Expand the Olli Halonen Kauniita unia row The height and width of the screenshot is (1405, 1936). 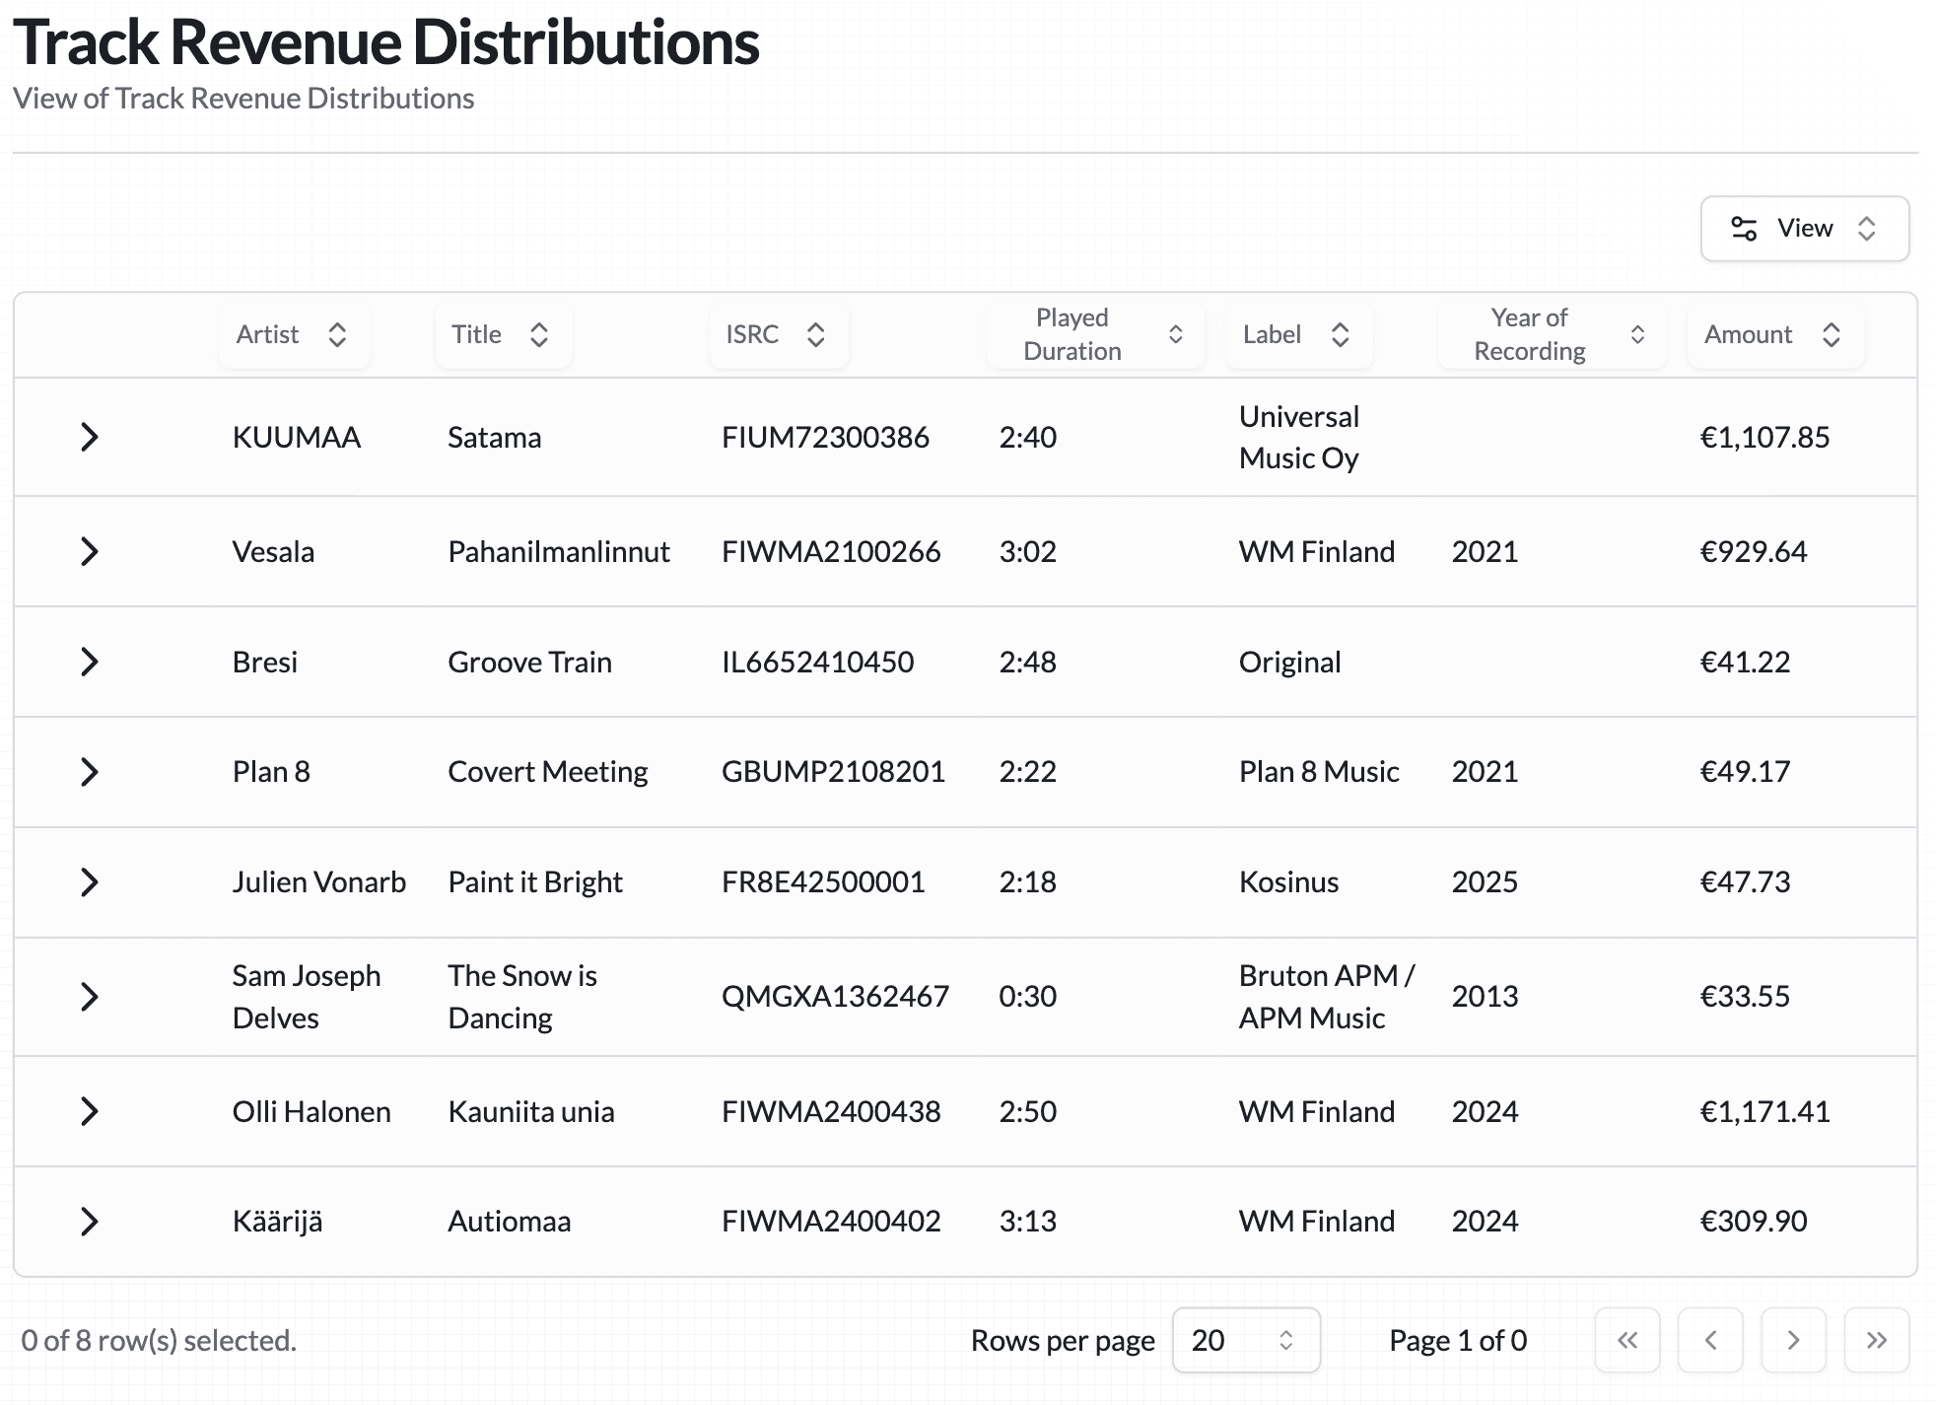[x=89, y=1111]
